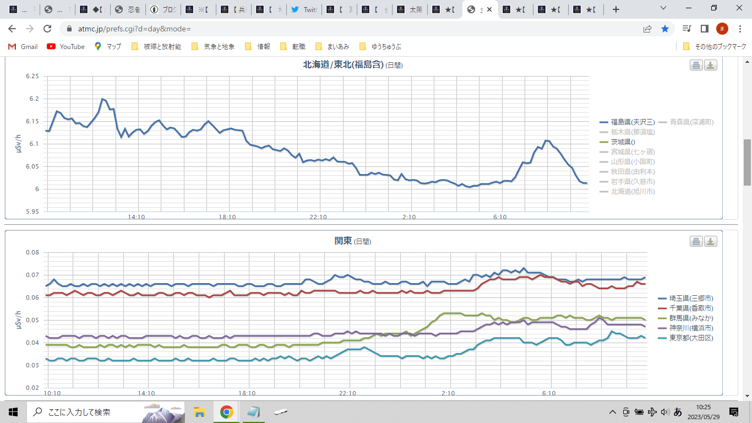Enable the 山形県(小国町) series
752x423 pixels.
click(628, 162)
